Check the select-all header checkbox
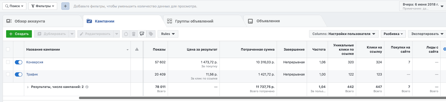446x102 pixels. pos(8,49)
